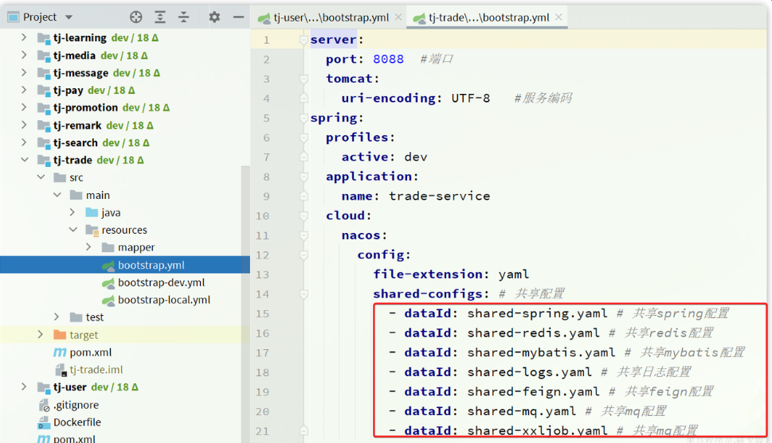Click the Maven icon beside tj-trade pom.xml
Image resolution: width=772 pixels, height=443 pixels.
pyautogui.click(x=60, y=352)
